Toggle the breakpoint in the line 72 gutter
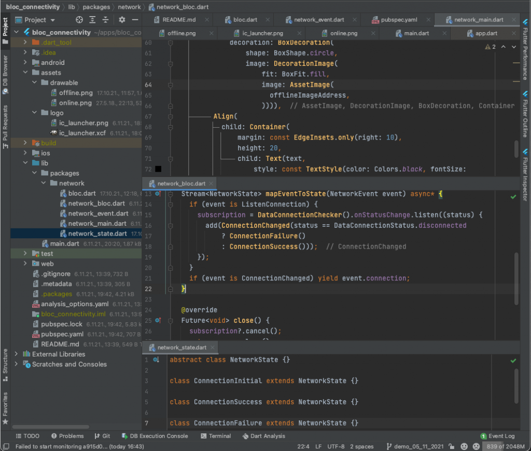Screen dimensions: 531x451 pos(158,169)
